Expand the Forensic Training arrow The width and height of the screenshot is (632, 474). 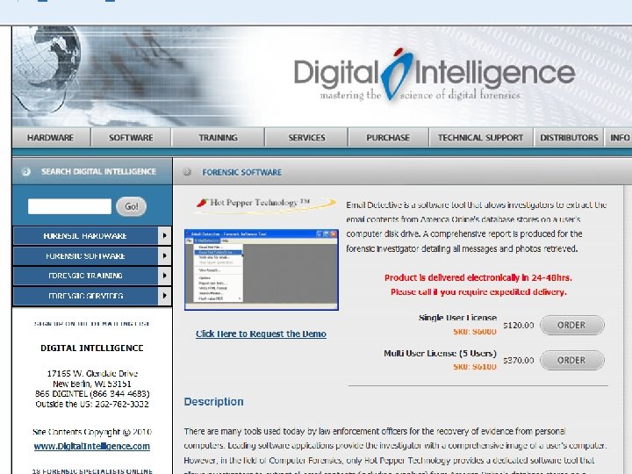click(x=164, y=276)
